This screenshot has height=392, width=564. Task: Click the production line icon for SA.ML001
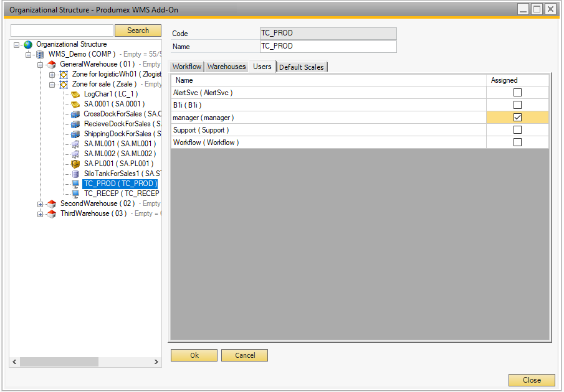coord(74,144)
